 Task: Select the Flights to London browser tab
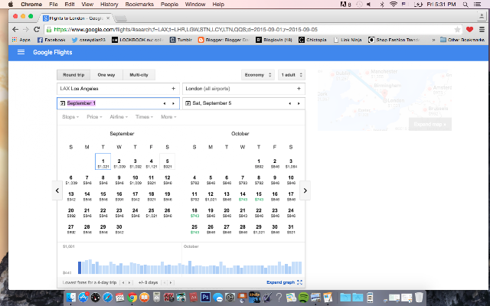pos(76,18)
